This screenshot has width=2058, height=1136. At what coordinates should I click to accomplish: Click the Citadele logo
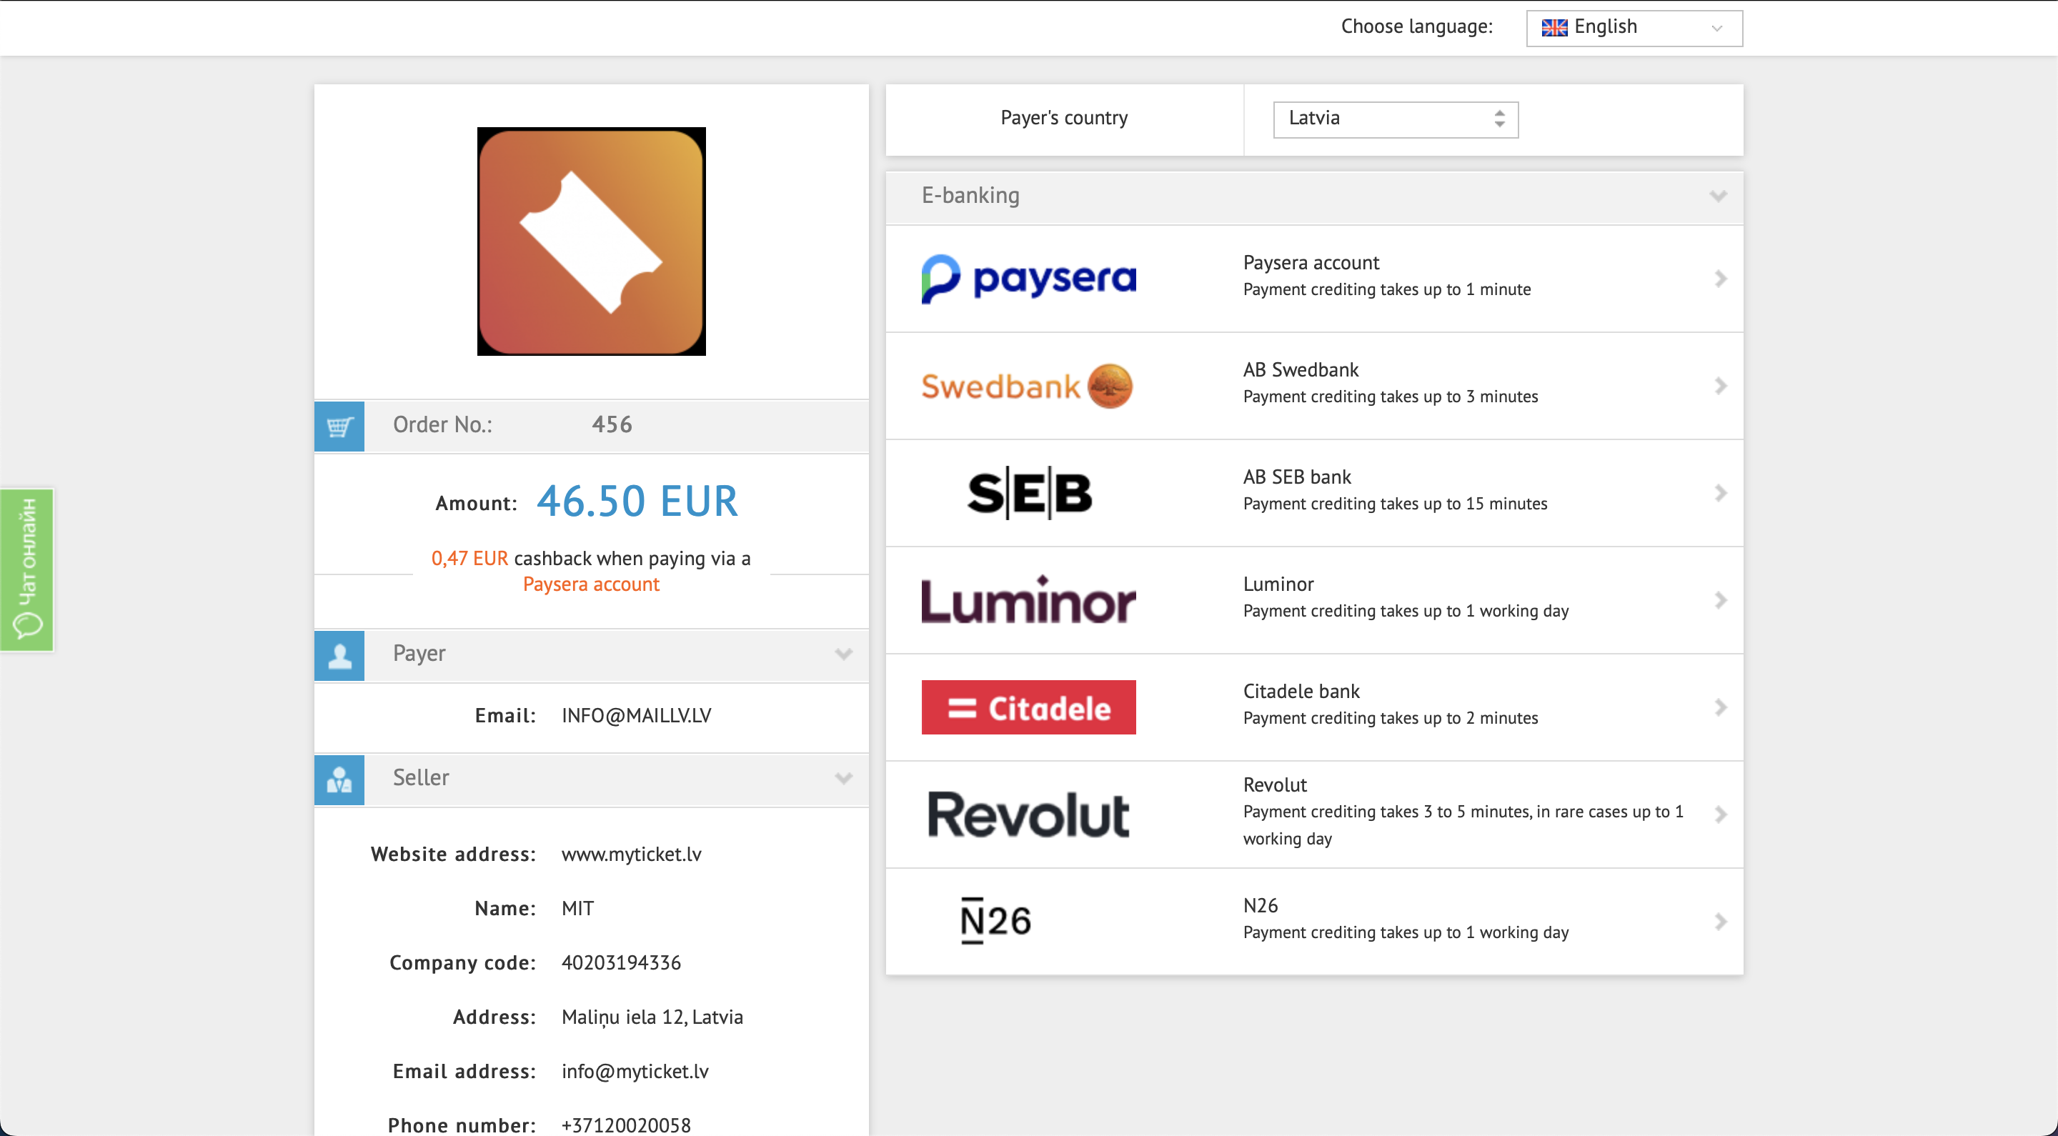point(1028,707)
